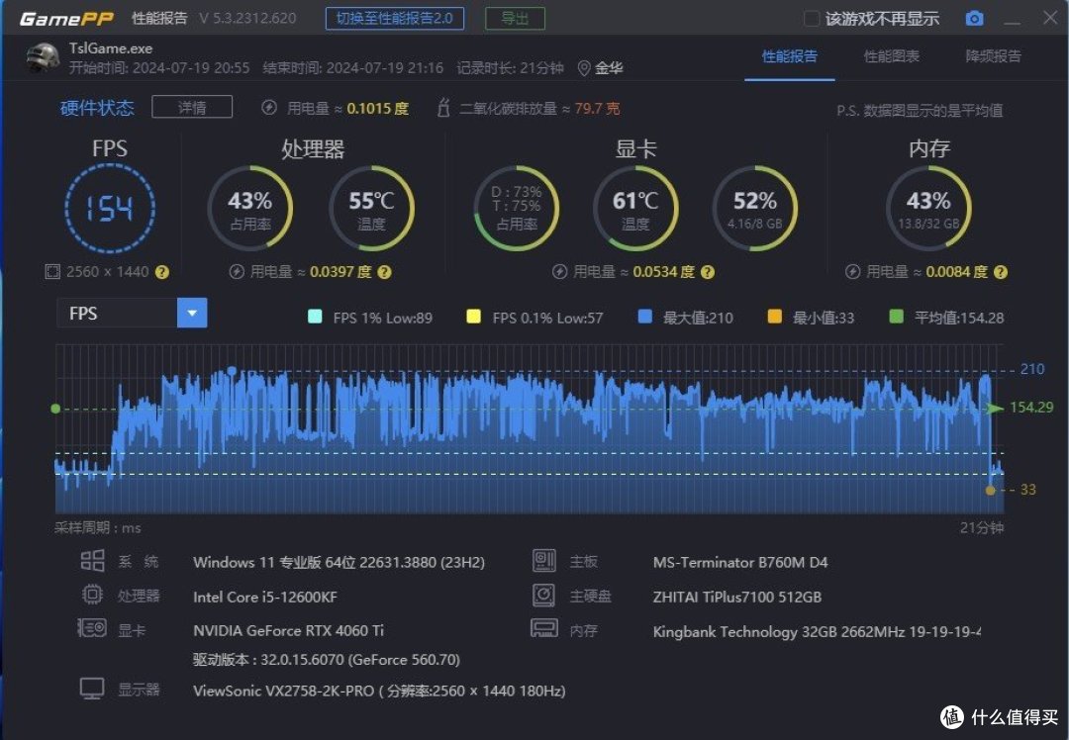Click the version V 5.3.2312.620 text
The height and width of the screenshot is (740, 1069).
247,19
